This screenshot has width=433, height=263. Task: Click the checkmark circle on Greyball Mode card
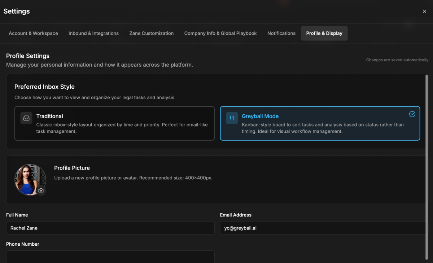pyautogui.click(x=412, y=114)
